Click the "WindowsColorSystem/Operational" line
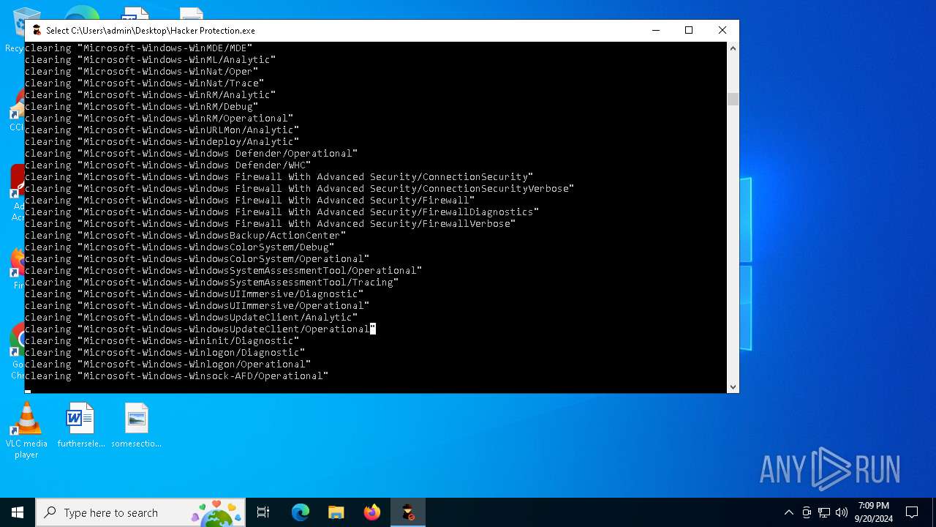This screenshot has height=527, width=936. (197, 259)
